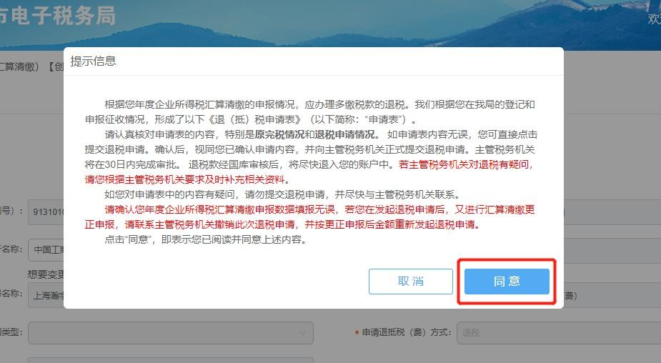The height and width of the screenshot is (363, 661).
Task: Focus the input field starting with 913101
Action: (46, 212)
